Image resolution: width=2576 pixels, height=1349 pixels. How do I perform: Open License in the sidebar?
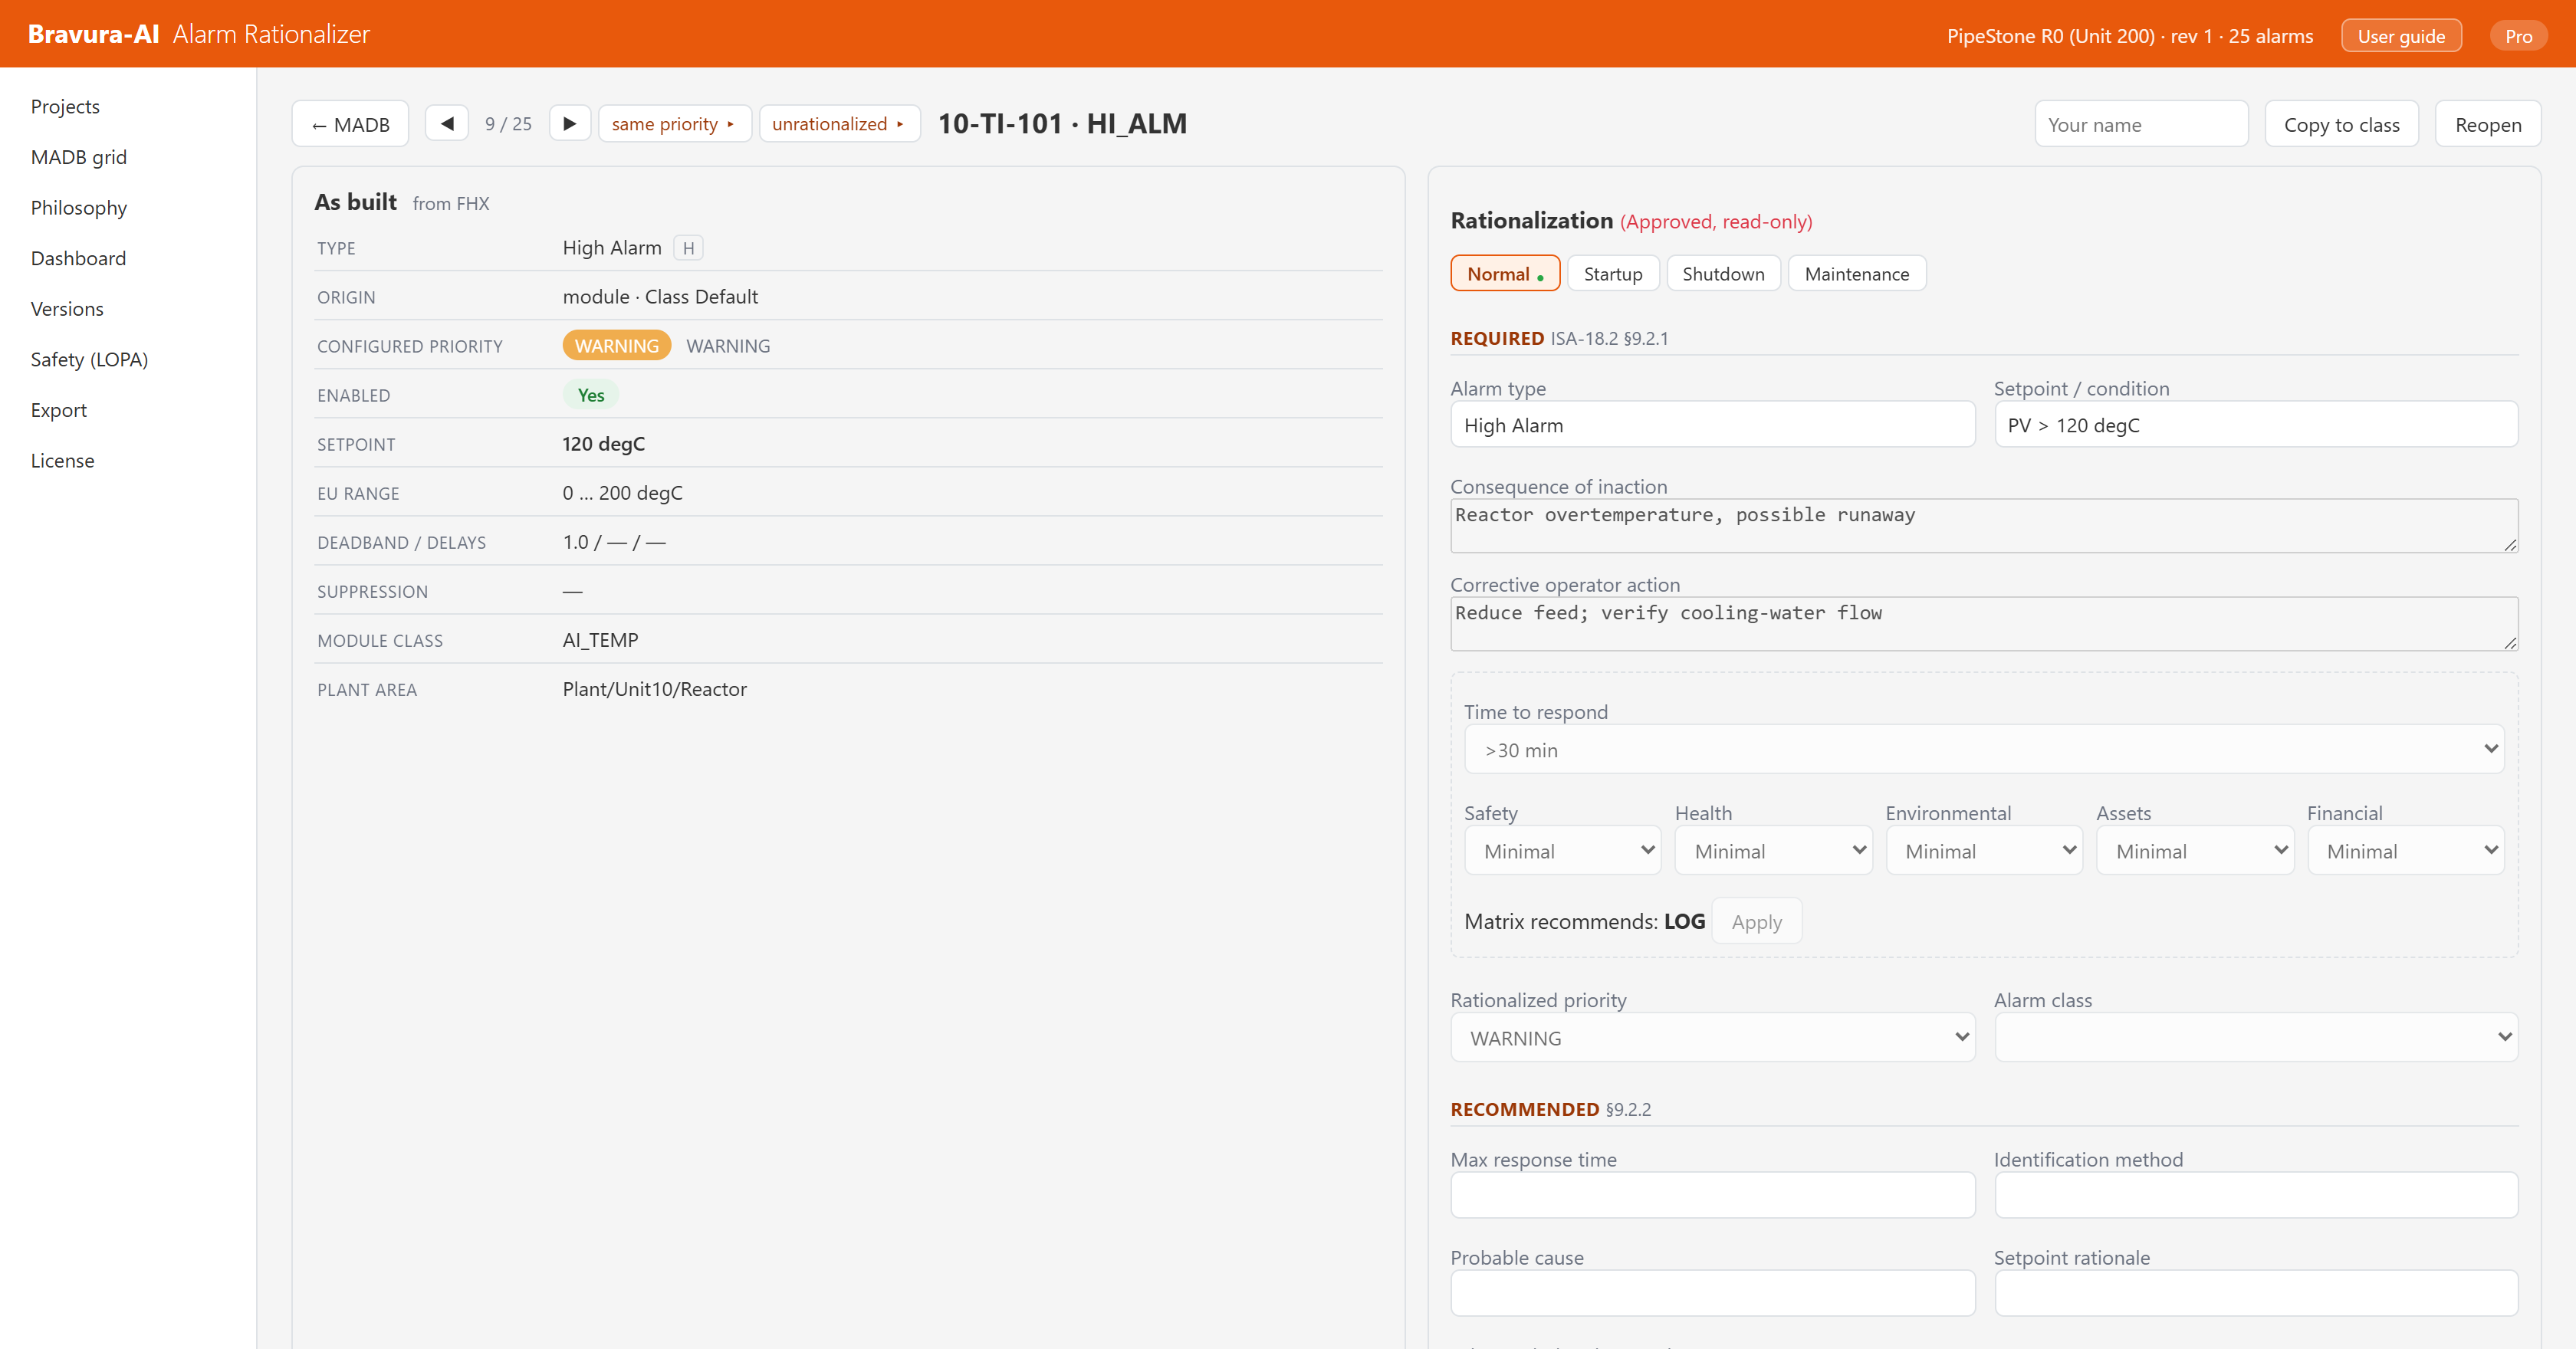[62, 460]
